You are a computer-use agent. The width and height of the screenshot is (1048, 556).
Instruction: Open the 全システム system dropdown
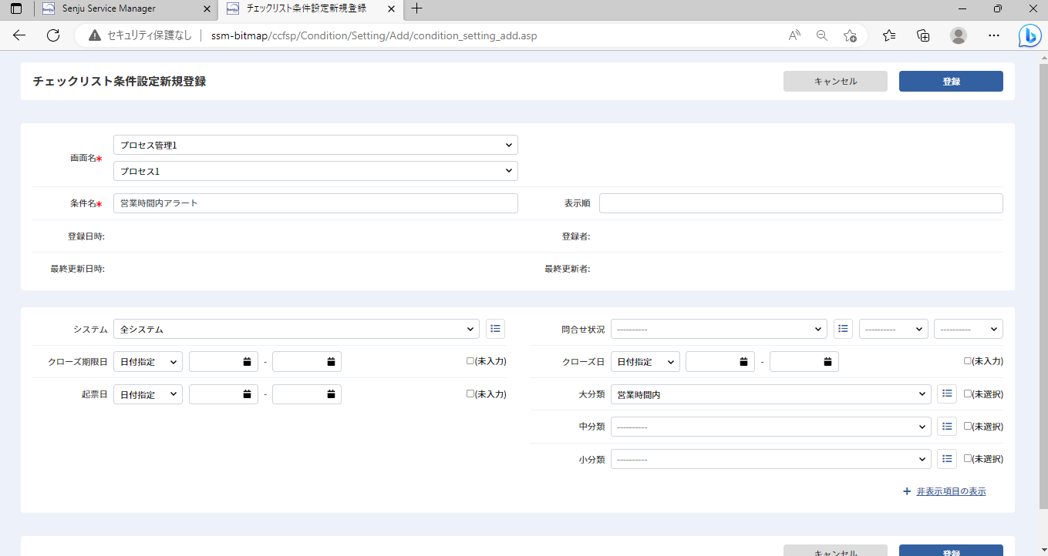pos(296,329)
